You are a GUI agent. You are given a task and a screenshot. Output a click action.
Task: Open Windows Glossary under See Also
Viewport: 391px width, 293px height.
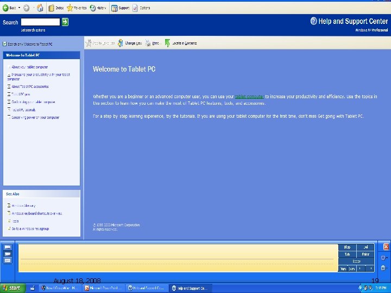click(23, 206)
